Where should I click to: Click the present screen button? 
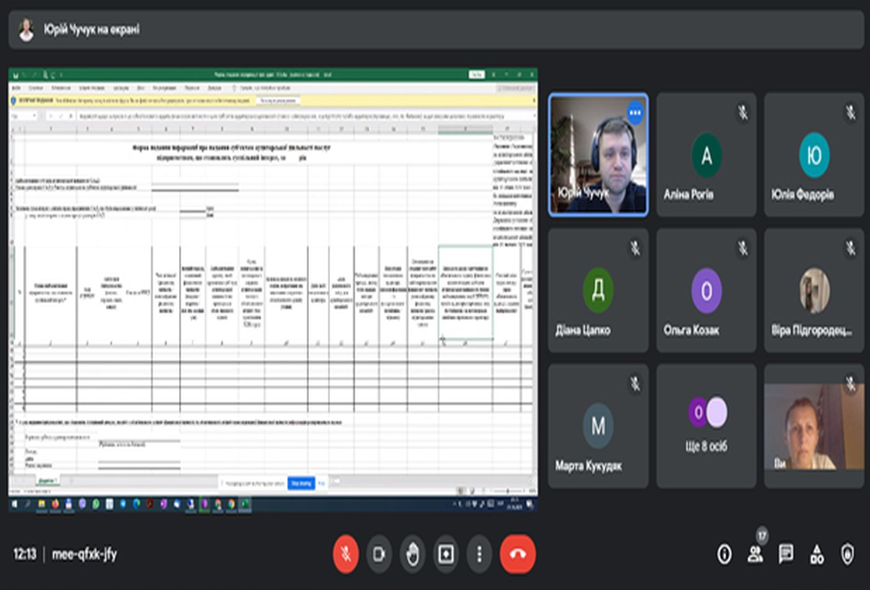446,553
